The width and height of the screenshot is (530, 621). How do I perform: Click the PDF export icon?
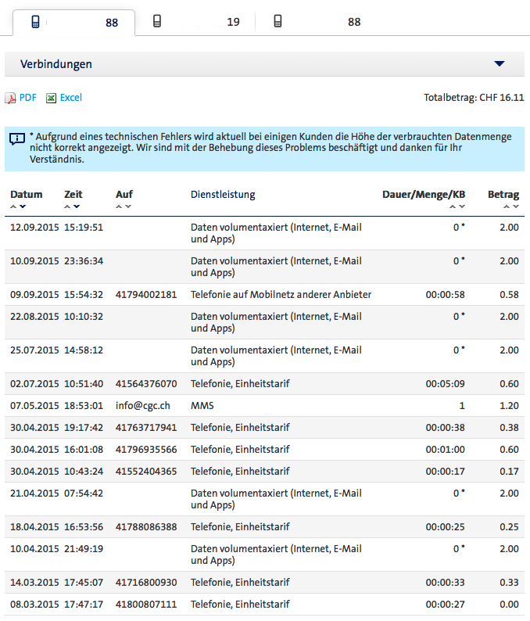tap(10, 98)
